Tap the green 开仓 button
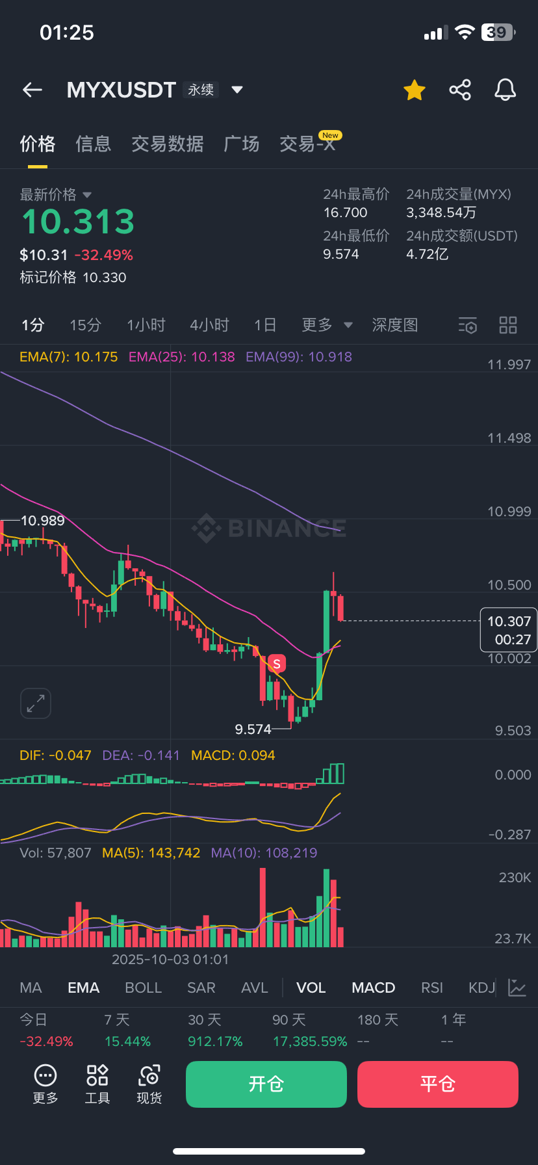 tap(266, 1084)
